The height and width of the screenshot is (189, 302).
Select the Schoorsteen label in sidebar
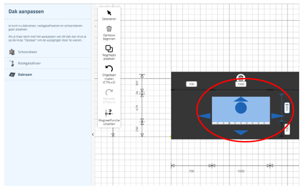coord(27,51)
